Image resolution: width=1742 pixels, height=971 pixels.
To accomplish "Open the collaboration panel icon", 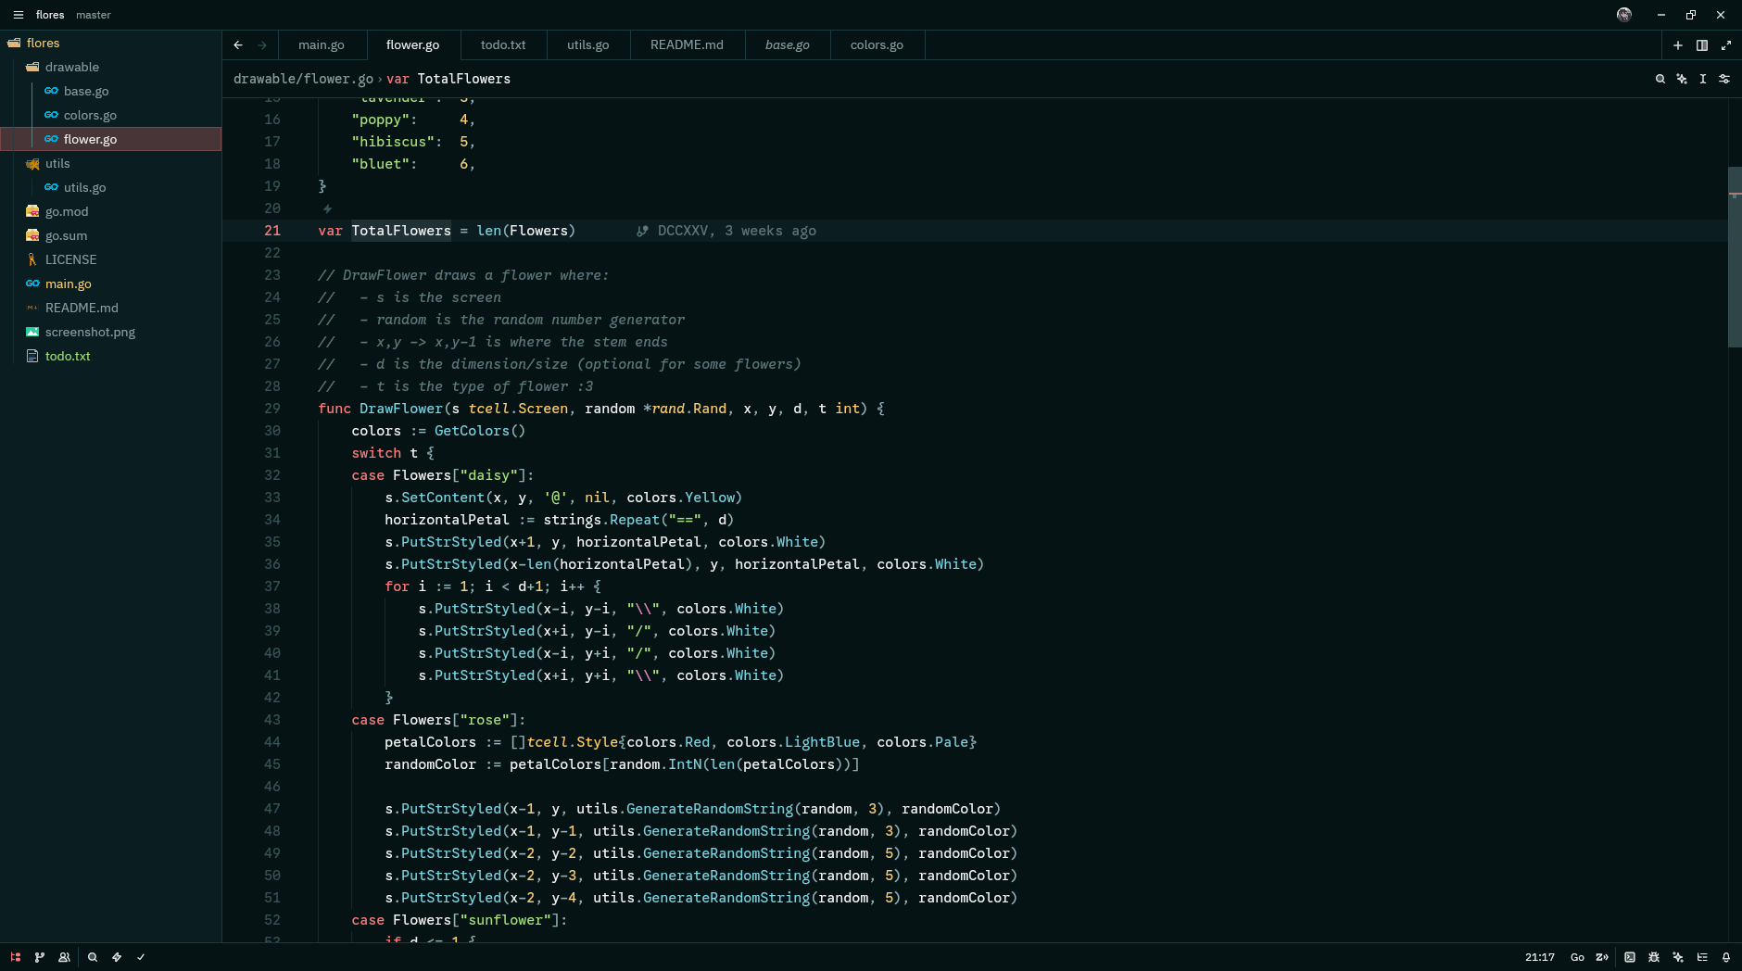I will 64,957.
